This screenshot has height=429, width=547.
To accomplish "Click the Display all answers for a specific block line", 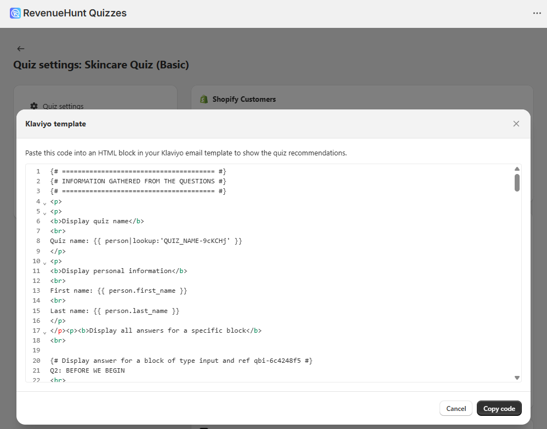I will coord(156,331).
